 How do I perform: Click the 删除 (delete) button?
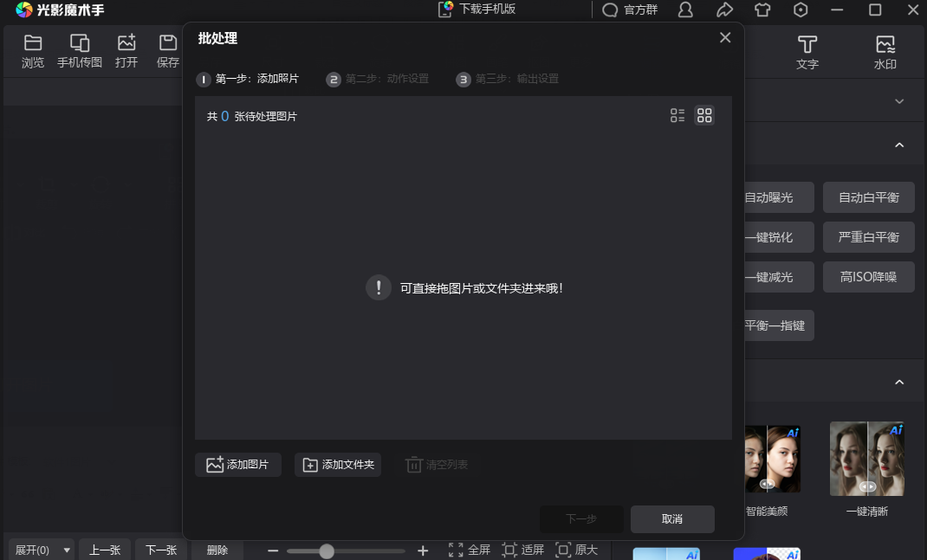(x=217, y=550)
